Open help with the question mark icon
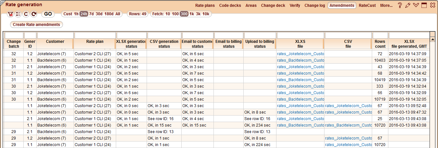 click(400, 5)
